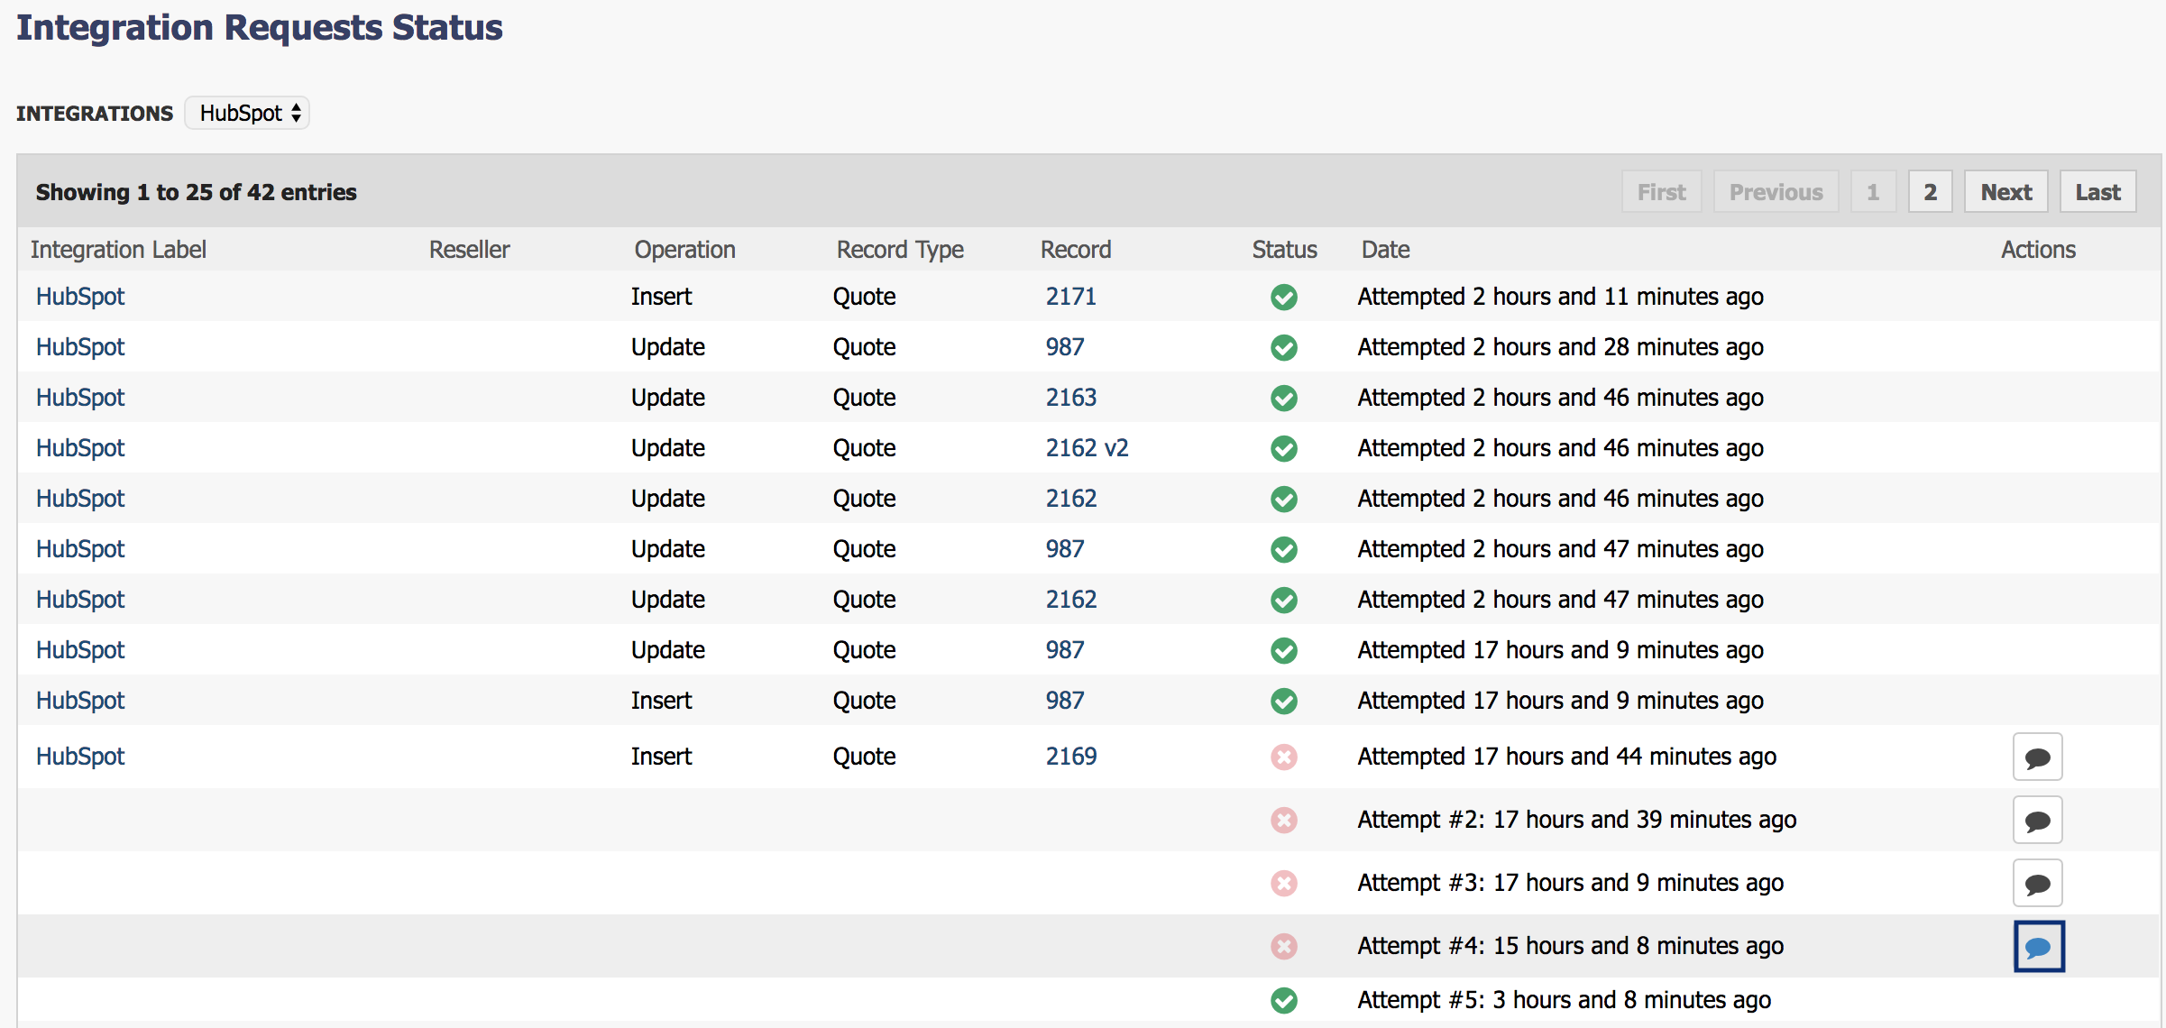Open HubSpot label in record 2169 row

point(80,757)
